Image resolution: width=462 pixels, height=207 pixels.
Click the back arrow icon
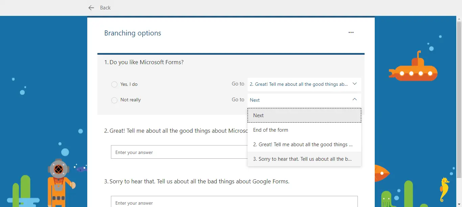point(91,8)
